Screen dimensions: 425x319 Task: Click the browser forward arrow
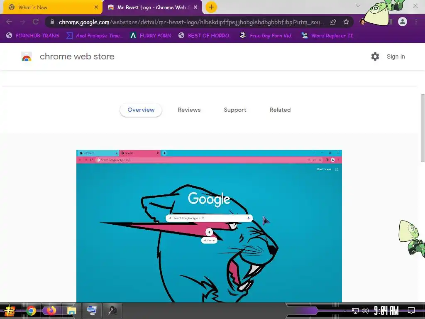pos(22,22)
